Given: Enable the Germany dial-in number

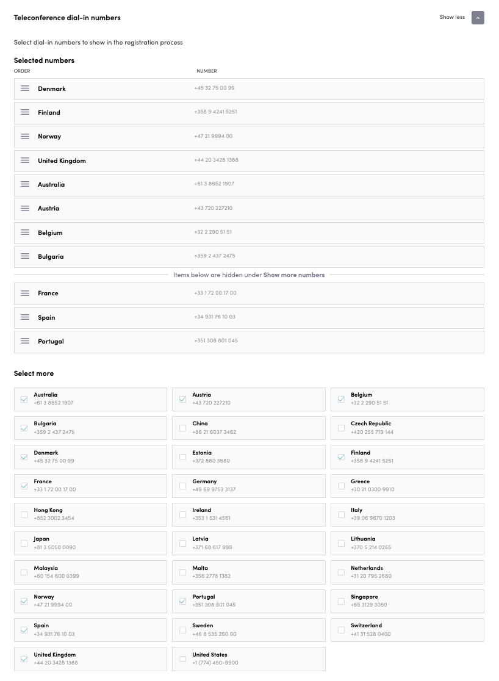Looking at the screenshot, I should point(182,486).
